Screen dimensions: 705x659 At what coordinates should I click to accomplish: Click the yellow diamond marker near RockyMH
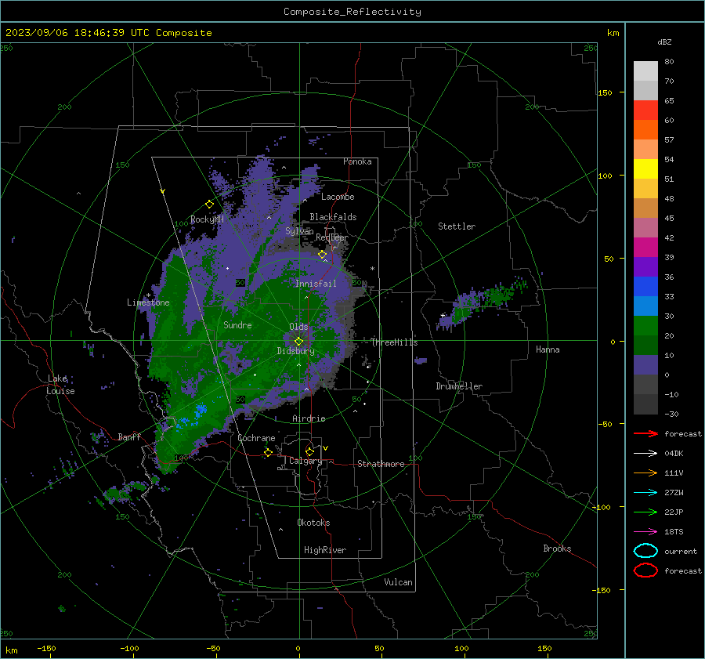[209, 205]
